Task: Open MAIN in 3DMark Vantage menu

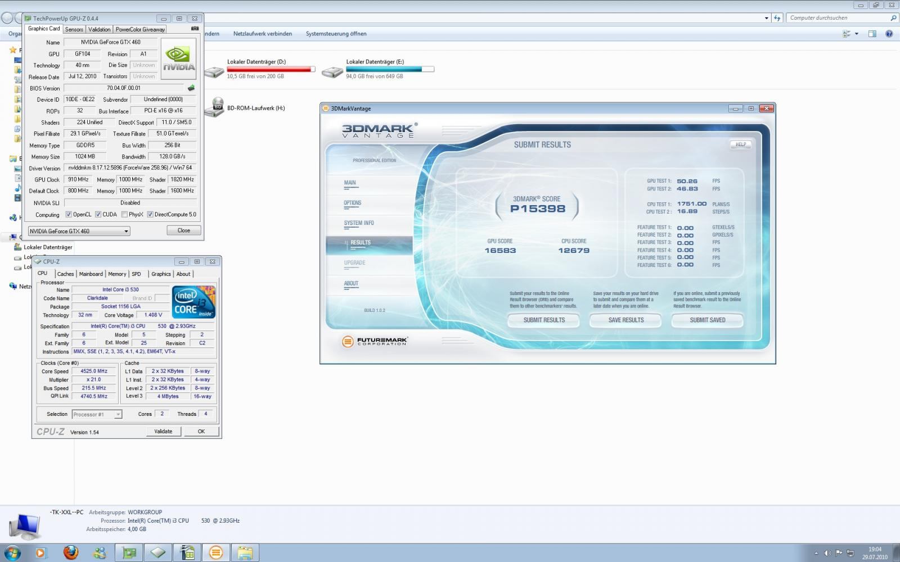Action: [x=350, y=183]
